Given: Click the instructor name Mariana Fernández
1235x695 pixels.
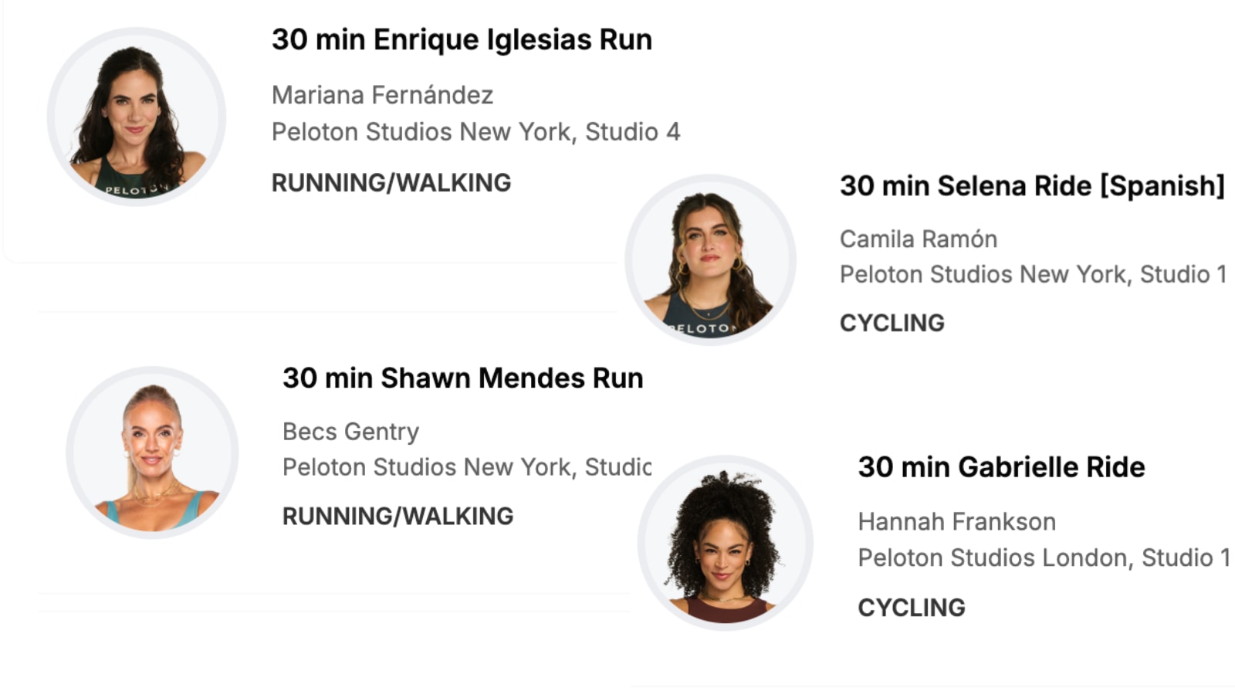Looking at the screenshot, I should click(382, 95).
